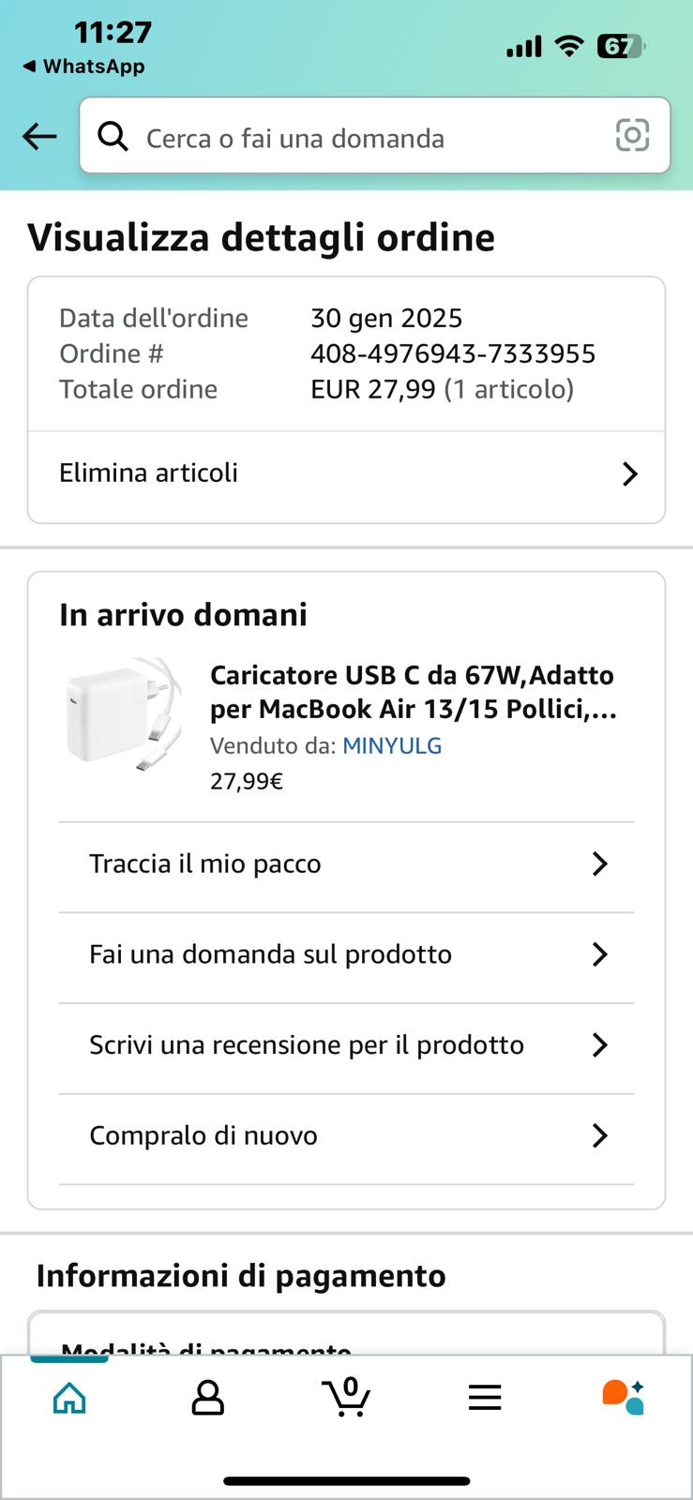The image size is (693, 1500).
Task: Open camera lens scan icon
Action: click(632, 136)
